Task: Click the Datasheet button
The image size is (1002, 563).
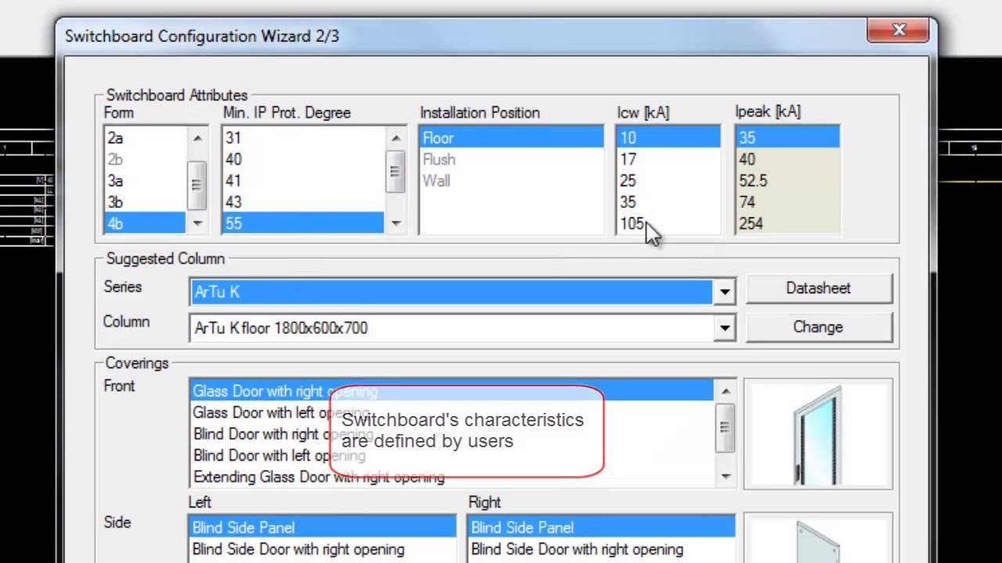Action: (818, 289)
